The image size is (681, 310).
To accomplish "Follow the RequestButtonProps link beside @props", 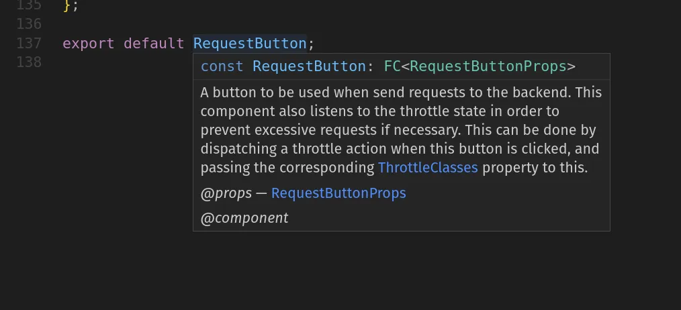I will click(x=338, y=193).
